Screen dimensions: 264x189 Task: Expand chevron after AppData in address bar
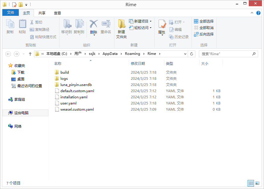121,54
